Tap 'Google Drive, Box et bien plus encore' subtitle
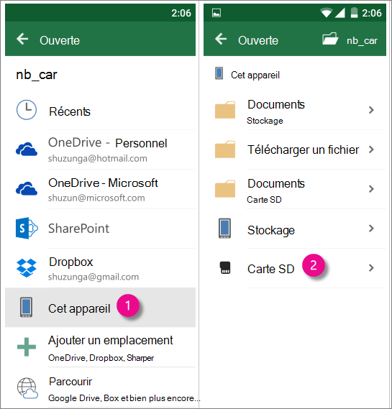The width and height of the screenshot is (392, 409). [124, 398]
